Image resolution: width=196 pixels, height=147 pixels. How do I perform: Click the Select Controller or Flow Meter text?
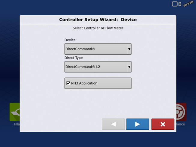click(x=98, y=28)
